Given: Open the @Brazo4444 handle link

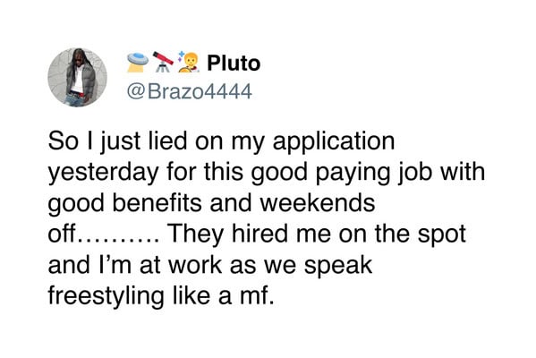Looking at the screenshot, I should click(x=189, y=91).
